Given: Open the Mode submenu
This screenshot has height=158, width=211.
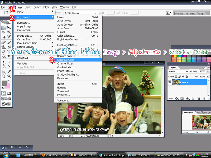Looking at the screenshot, I should pyautogui.click(x=34, y=12).
